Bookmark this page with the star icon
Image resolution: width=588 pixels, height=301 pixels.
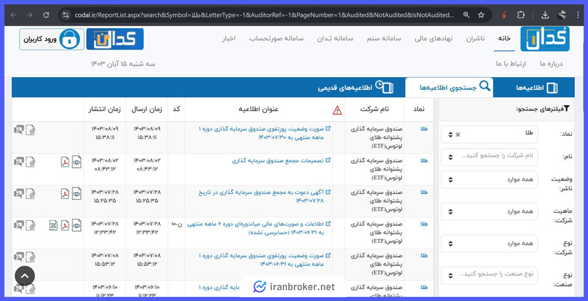point(481,15)
